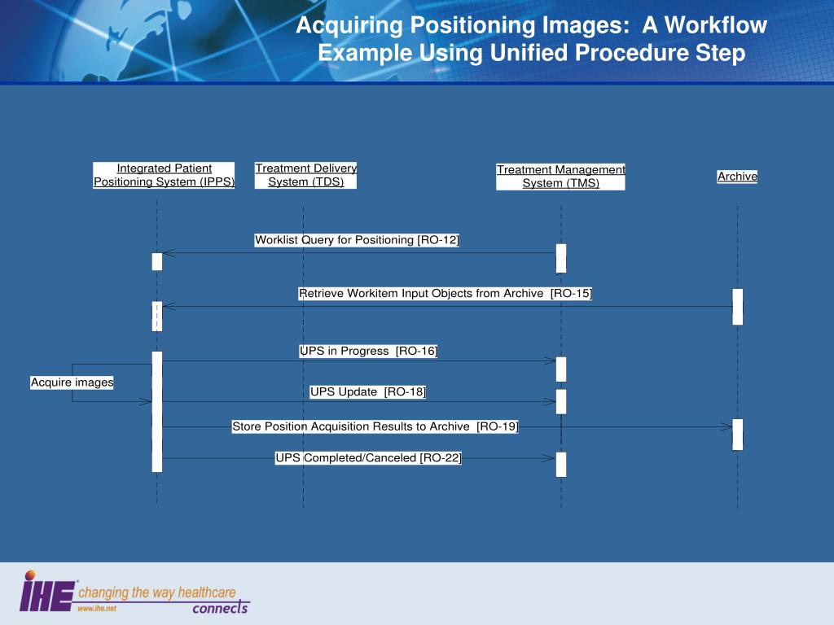Select the 'Treatment Management System (TMS)' box
834x625 pixels.
click(560, 177)
